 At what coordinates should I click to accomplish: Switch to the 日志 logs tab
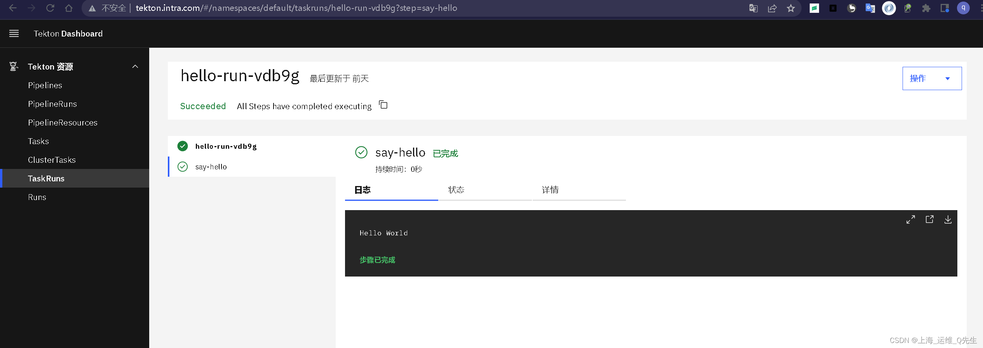(392, 190)
